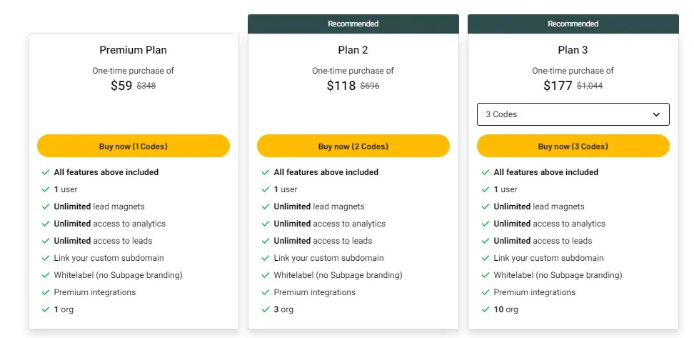
Task: Open the 3 Codes dropdown
Action: pyautogui.click(x=573, y=114)
